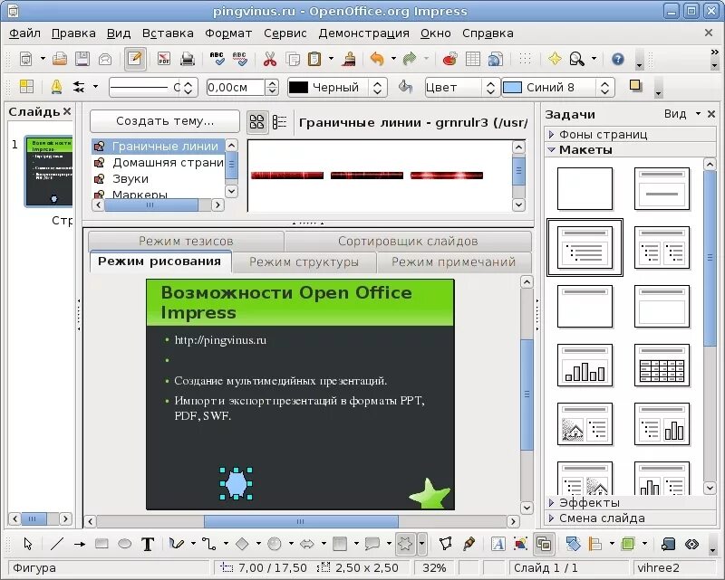725x580 pixels.
Task: Open the Вставка menu
Action: [x=168, y=33]
